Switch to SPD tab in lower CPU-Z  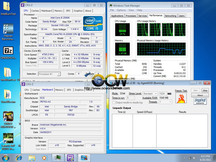(x=69, y=90)
